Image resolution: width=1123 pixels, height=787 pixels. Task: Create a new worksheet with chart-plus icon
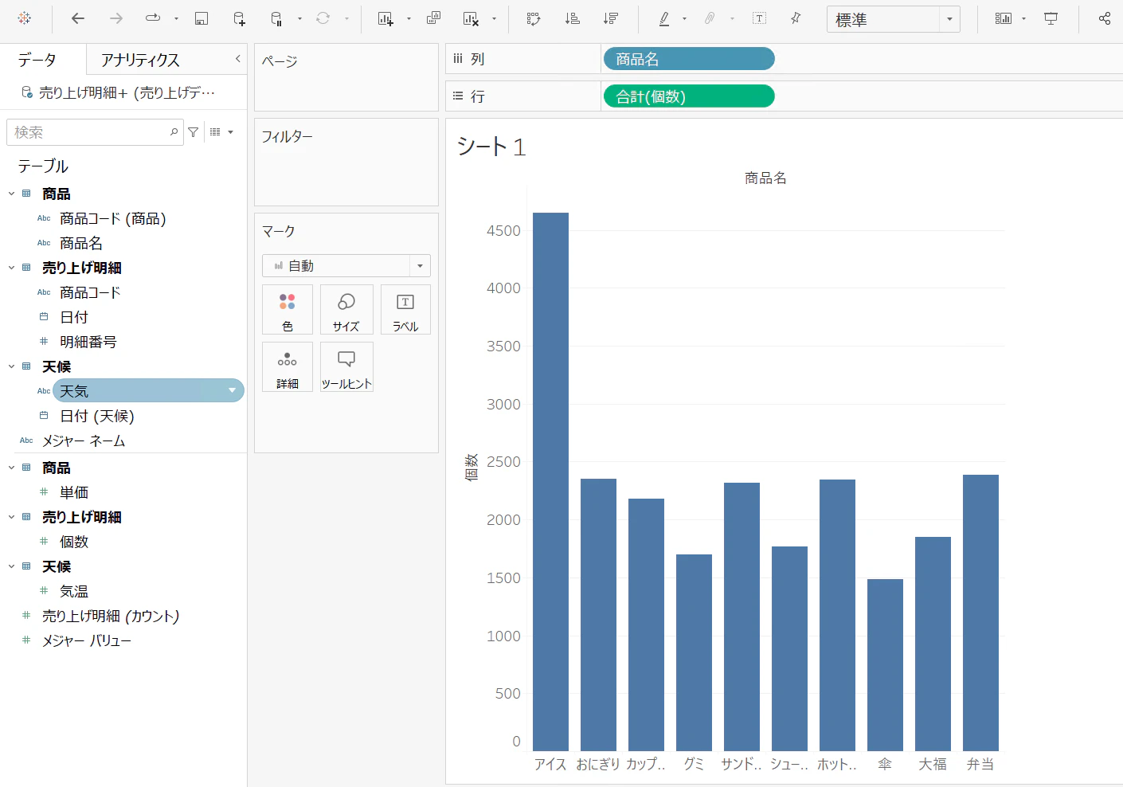[x=385, y=18]
